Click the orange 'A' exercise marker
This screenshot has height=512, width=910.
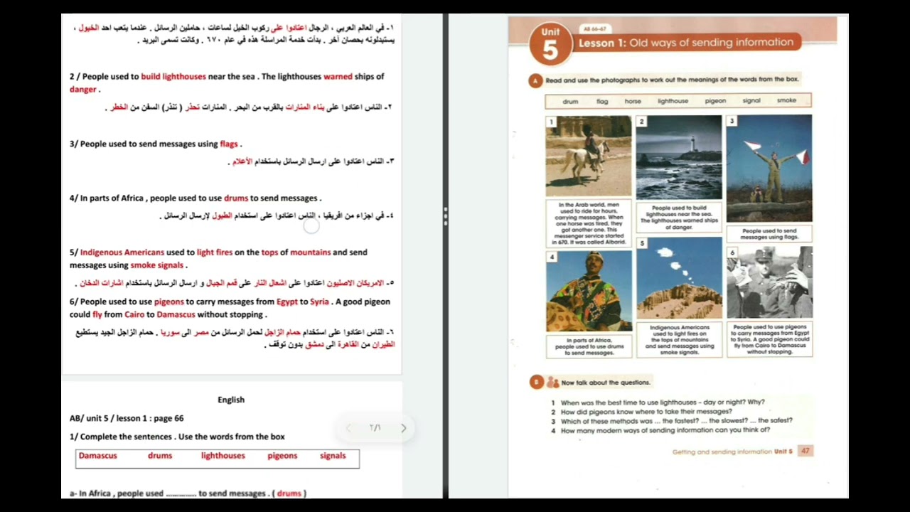(535, 80)
